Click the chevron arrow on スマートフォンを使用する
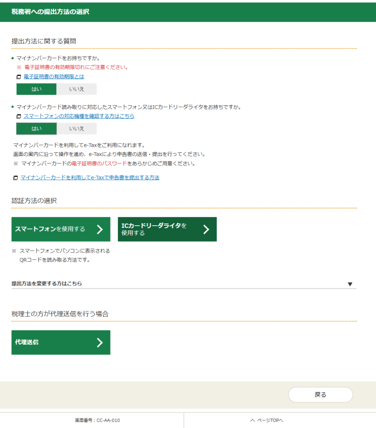Viewport: 376px width, 428px height. click(100, 229)
